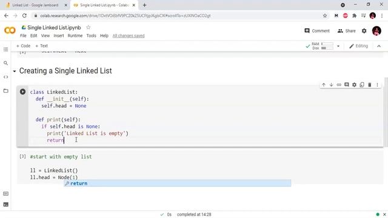This screenshot has height=218, width=388.
Task: Reload the browser page
Action: pos(24,16)
